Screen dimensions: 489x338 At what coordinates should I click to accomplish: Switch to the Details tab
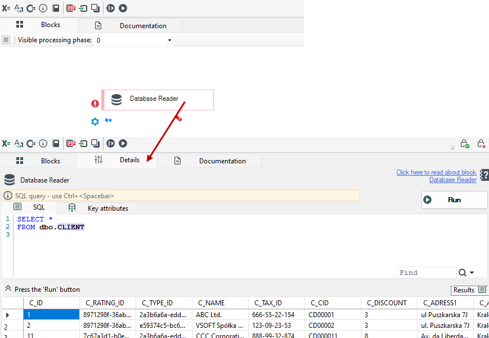[116, 160]
